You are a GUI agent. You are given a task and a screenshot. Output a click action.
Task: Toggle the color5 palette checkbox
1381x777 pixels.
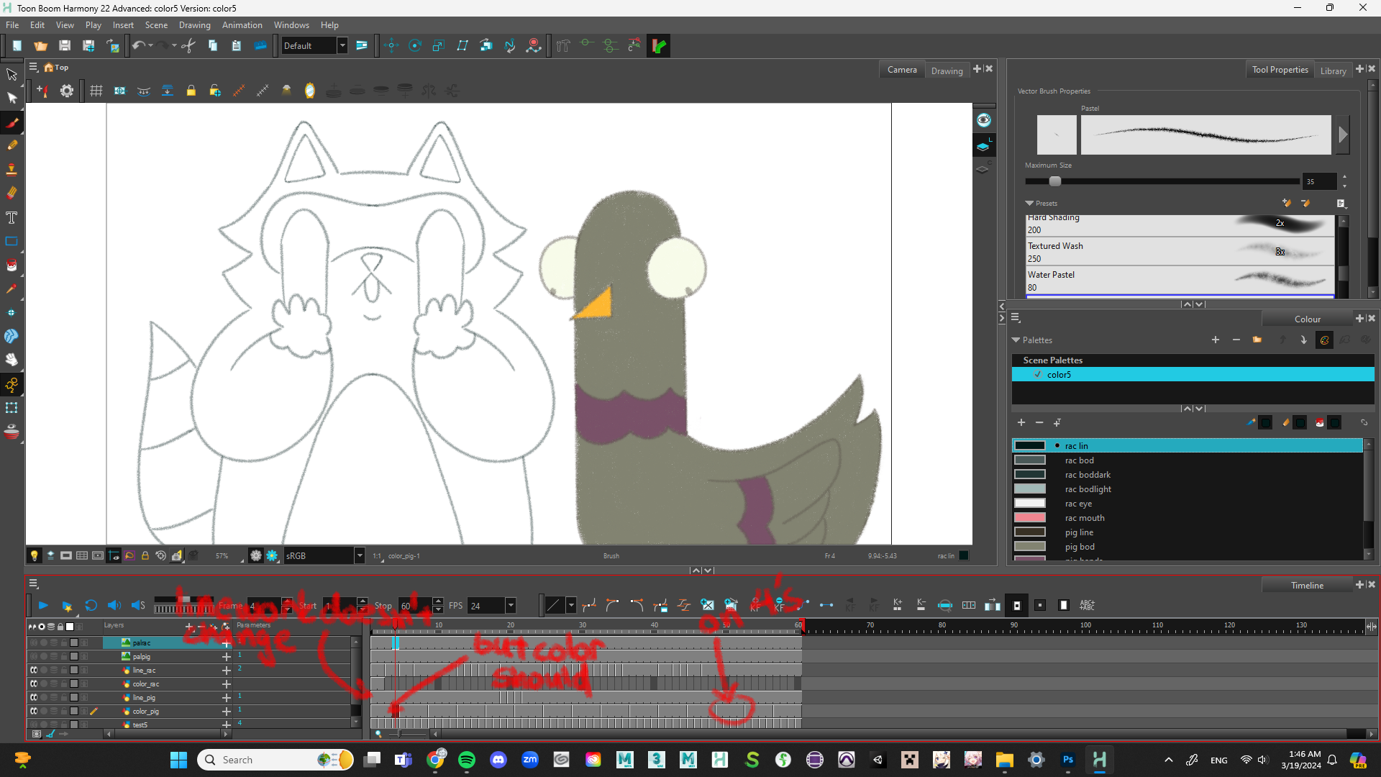1037,374
